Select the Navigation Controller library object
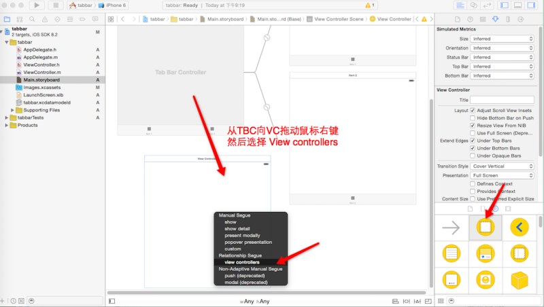Screen dimensions: 544x307 point(520,228)
